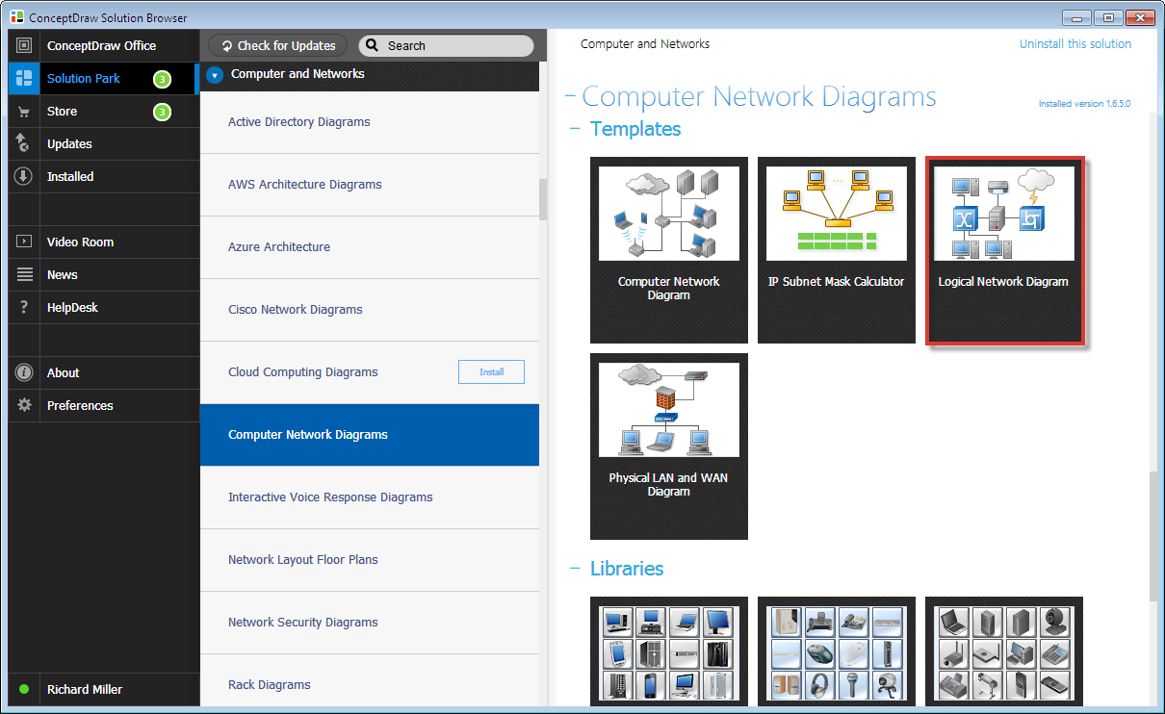The height and width of the screenshot is (714, 1165).
Task: Click the Solution Park green badge 3
Action: click(162, 79)
